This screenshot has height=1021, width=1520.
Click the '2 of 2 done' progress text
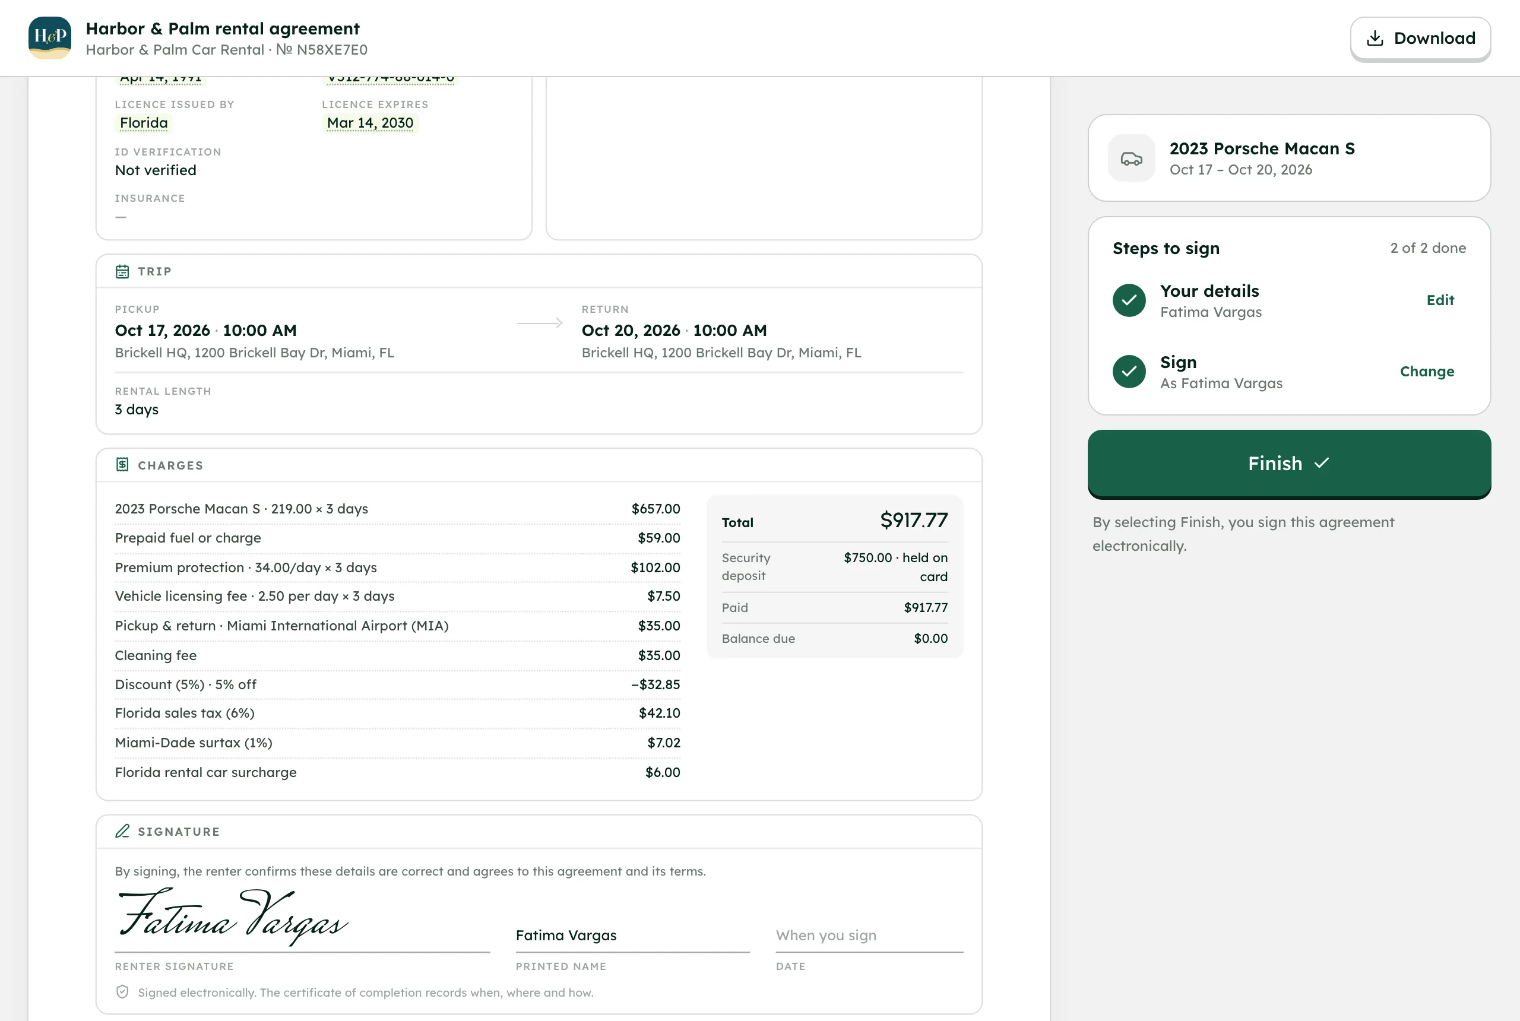[x=1427, y=248]
